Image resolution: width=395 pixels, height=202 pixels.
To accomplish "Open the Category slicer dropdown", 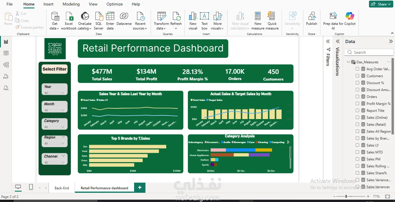I will pos(54,127).
